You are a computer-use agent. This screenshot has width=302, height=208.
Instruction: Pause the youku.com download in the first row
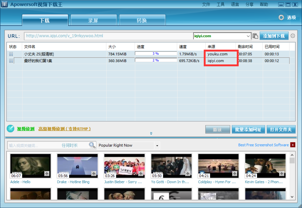click(11, 54)
